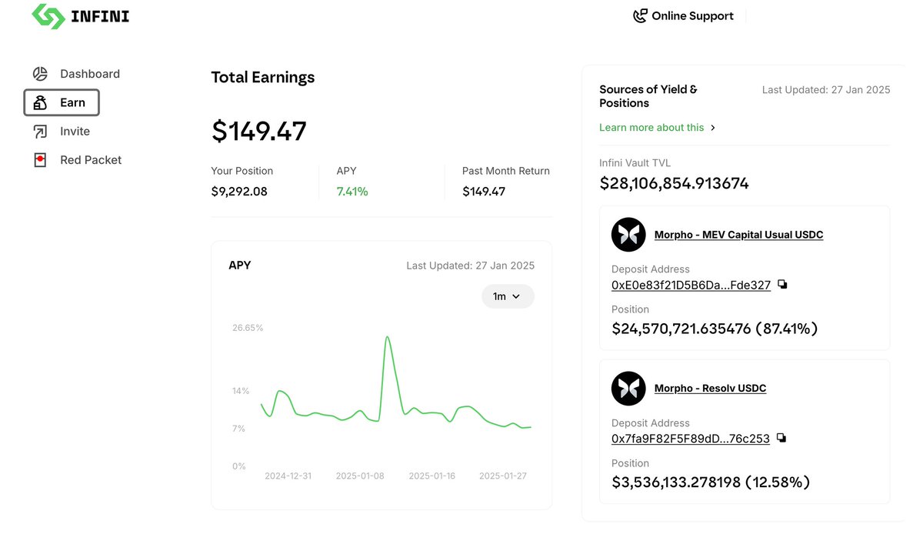Click the 2025-01-27 chart axis label
Image resolution: width=923 pixels, height=541 pixels.
(503, 476)
